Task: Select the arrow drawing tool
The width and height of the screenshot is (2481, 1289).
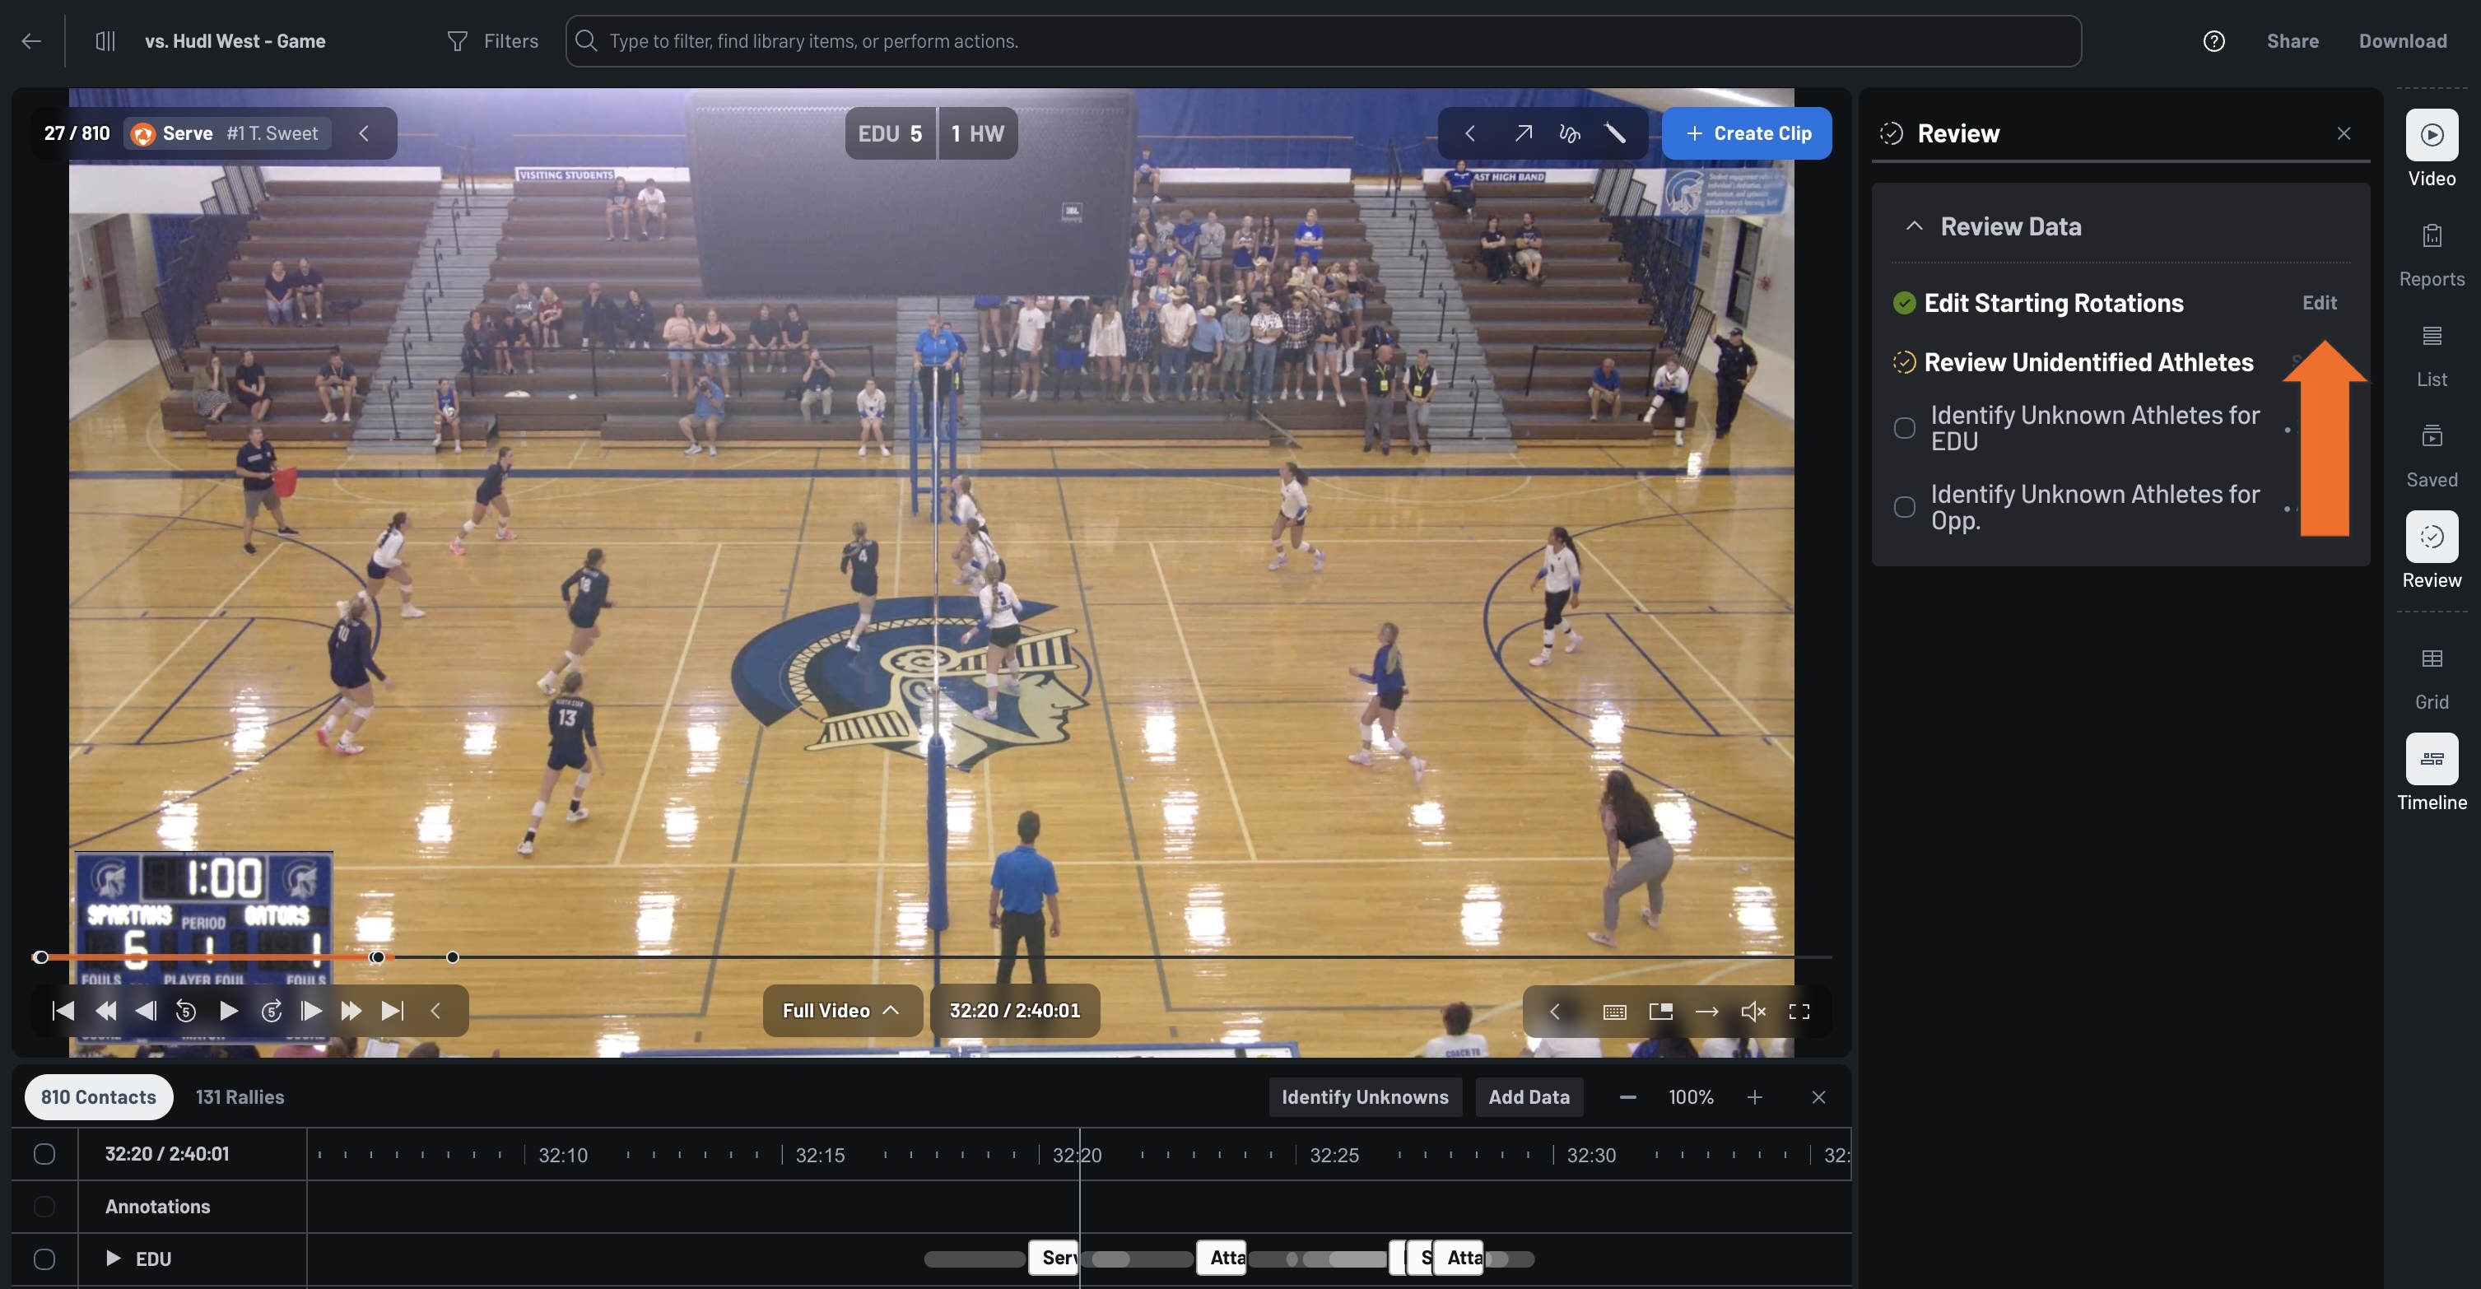Action: (x=1523, y=134)
